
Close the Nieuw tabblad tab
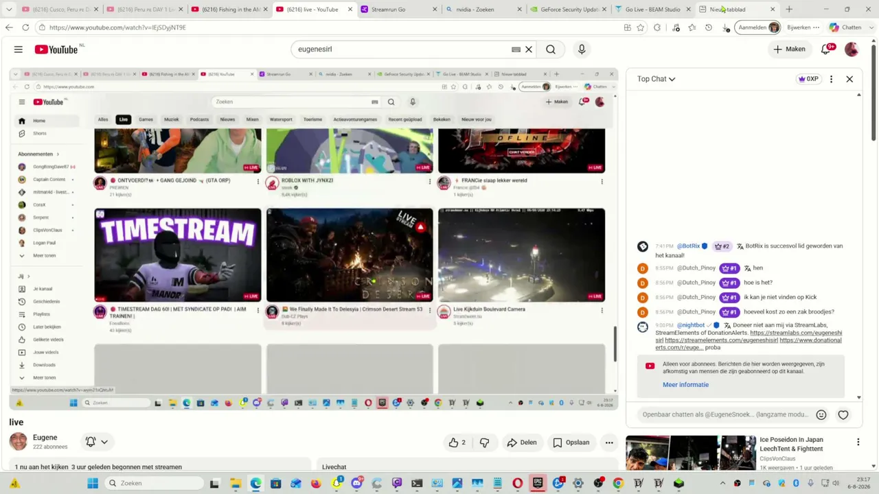[773, 10]
